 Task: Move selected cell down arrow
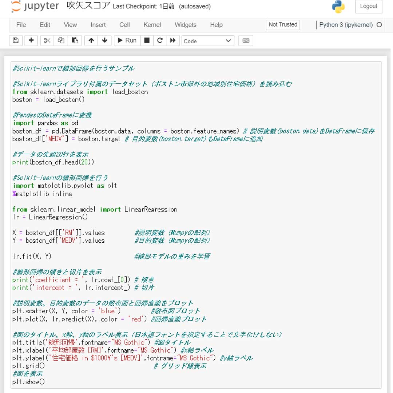(x=105, y=40)
